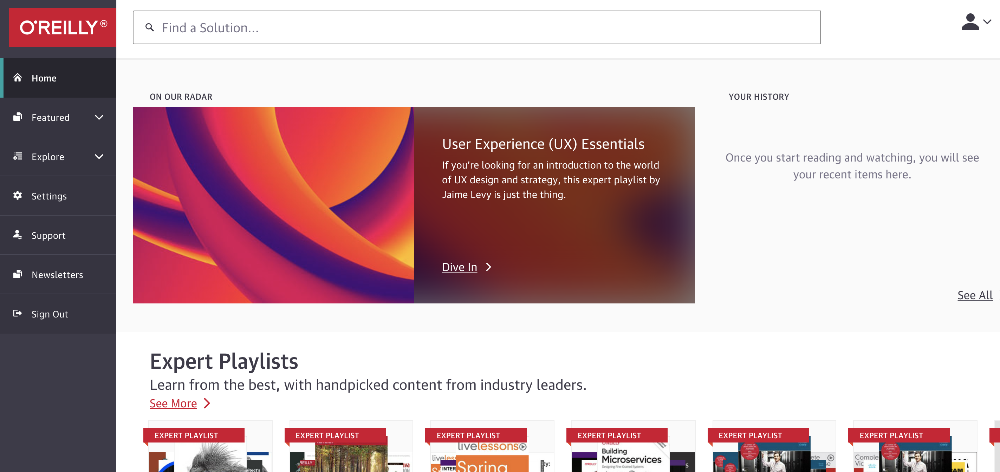Select the Support menu item
The image size is (1000, 472).
[x=48, y=236]
